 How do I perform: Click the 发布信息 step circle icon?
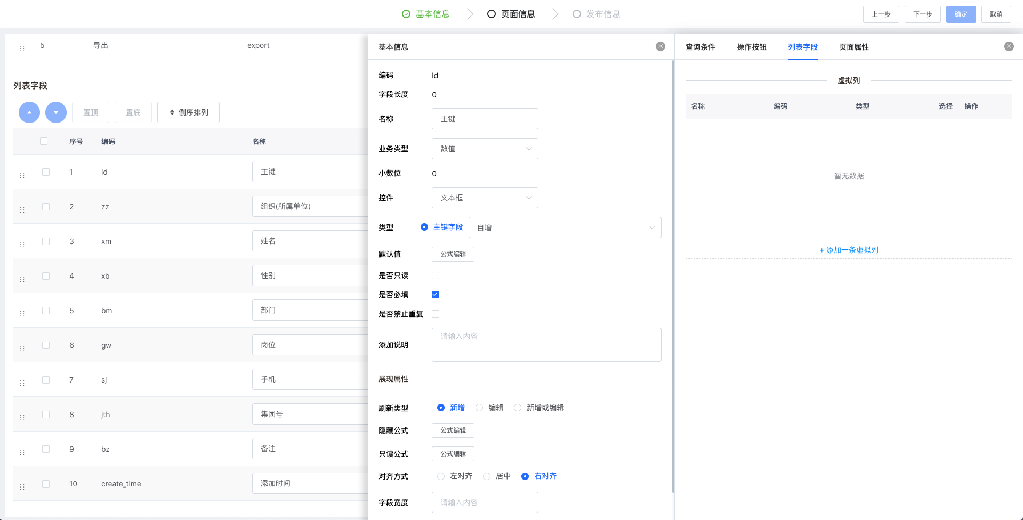click(577, 14)
